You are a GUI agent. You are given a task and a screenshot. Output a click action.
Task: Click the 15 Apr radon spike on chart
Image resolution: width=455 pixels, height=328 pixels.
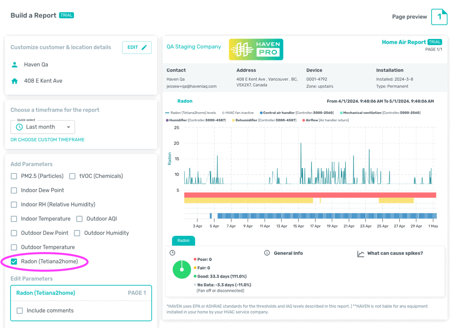click(301, 163)
